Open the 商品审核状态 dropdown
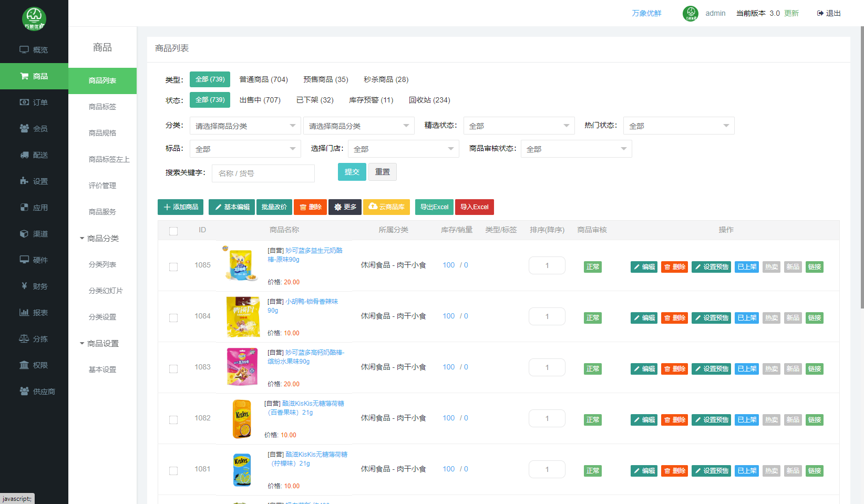 [576, 149]
